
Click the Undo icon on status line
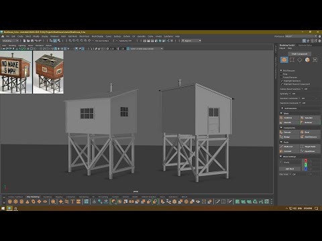click(x=36, y=41)
